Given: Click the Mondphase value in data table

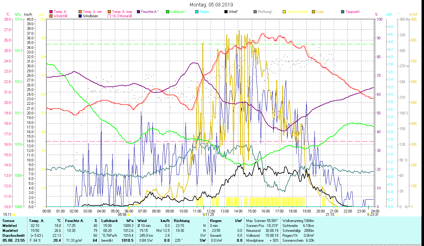Looking at the screenshot, I should point(272,240).
